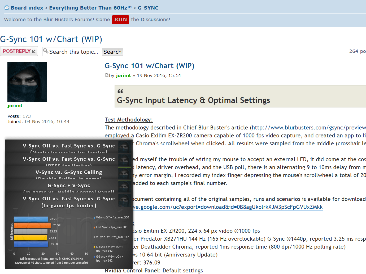This screenshot has height=274, width=366.
Task: Click the 'Test Methodology:' heading text
Action: [129, 120]
